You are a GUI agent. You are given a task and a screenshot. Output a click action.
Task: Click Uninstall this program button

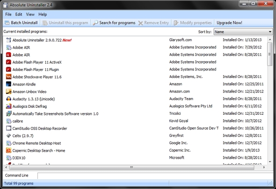tap(65, 23)
